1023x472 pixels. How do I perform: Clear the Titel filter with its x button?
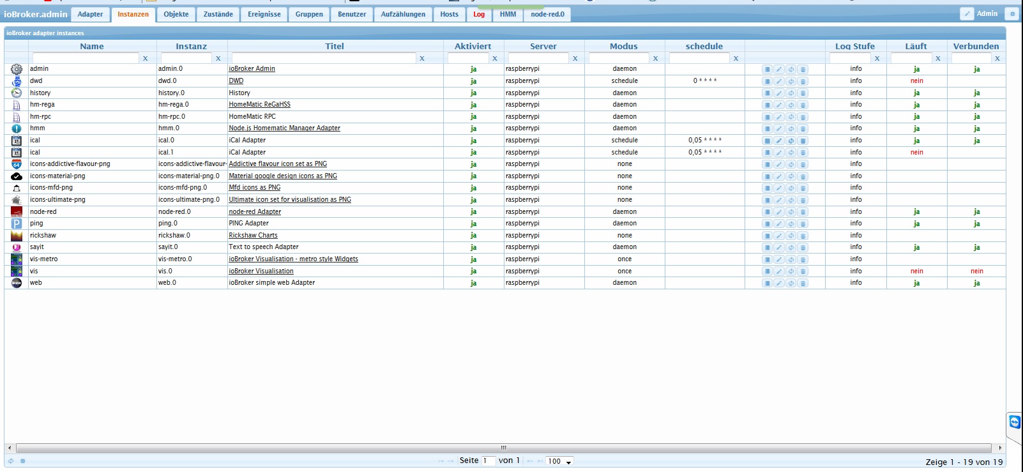click(x=421, y=58)
